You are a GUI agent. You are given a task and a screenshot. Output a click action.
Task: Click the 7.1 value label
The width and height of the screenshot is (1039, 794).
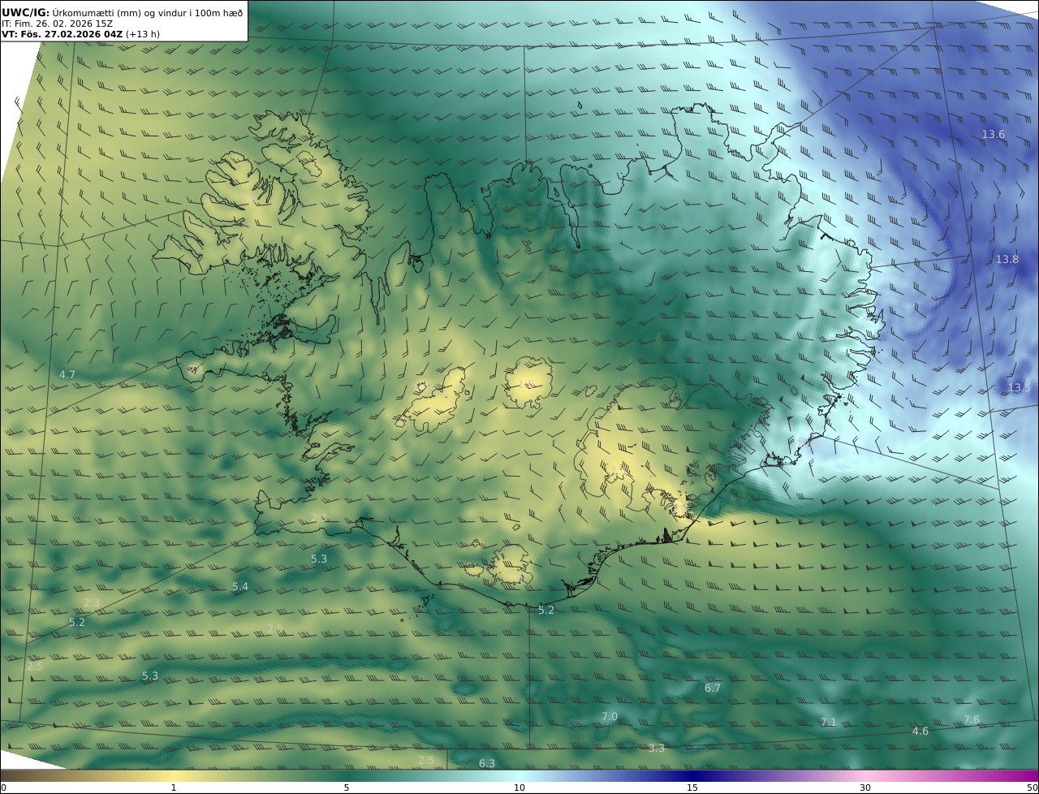tap(828, 723)
